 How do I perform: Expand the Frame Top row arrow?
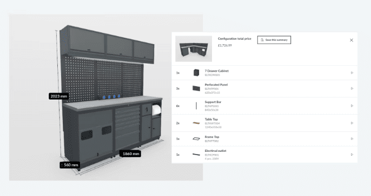pos(352,139)
